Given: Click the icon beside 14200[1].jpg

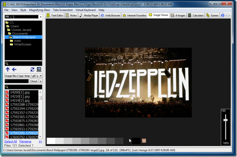Looking at the screenshot, I should click(7, 92).
